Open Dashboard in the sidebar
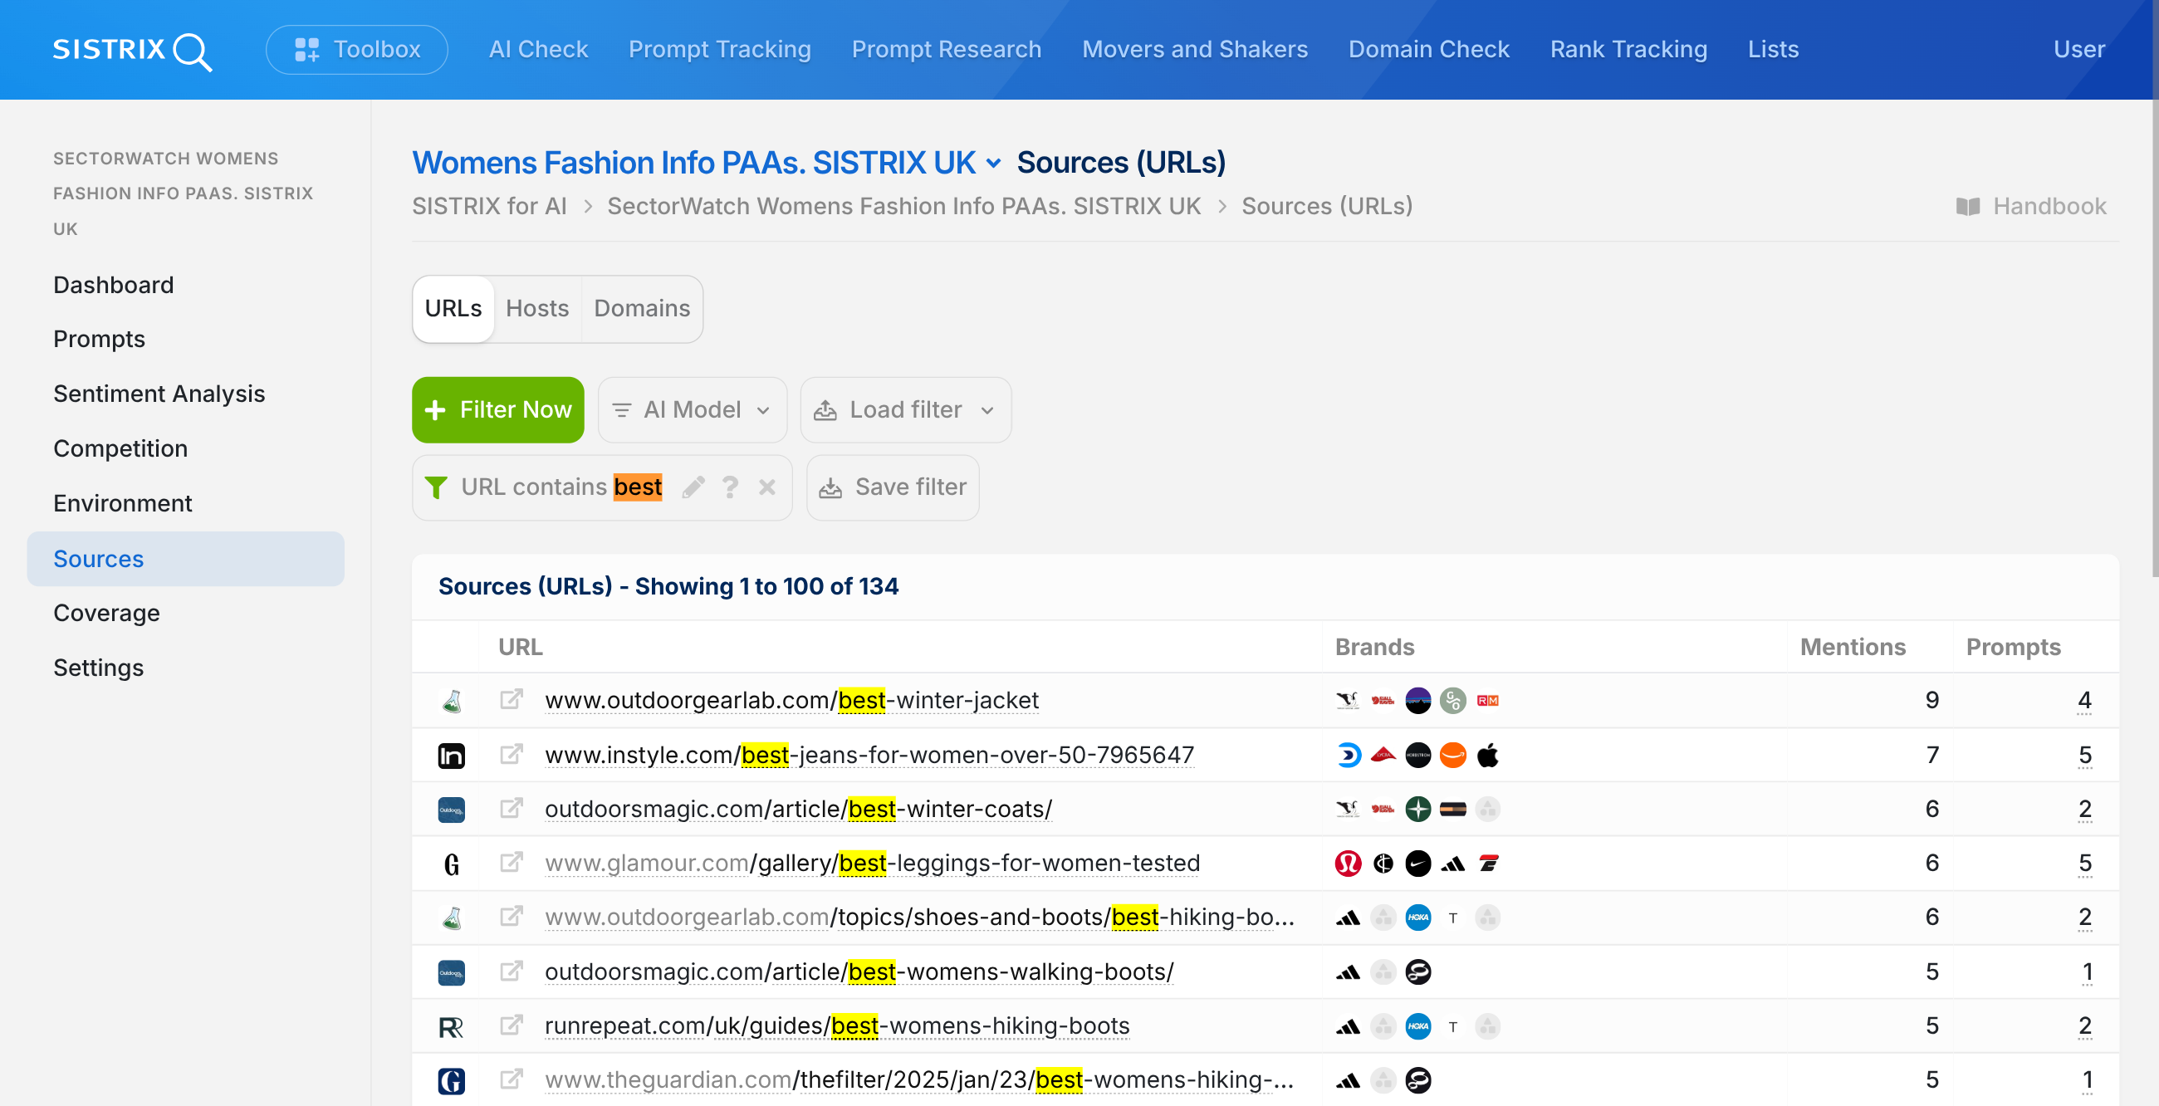The image size is (2159, 1106). [113, 285]
